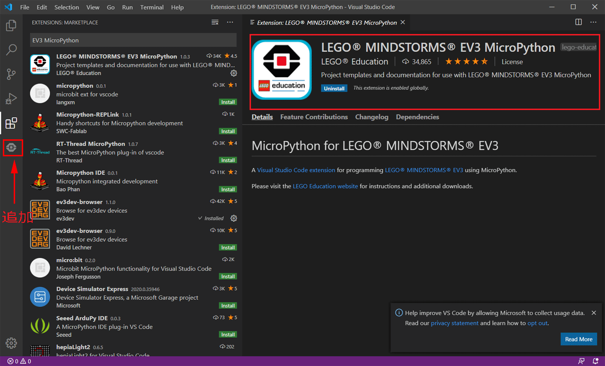
Task: Switch to the Feature Contributions tab
Action: (x=314, y=117)
